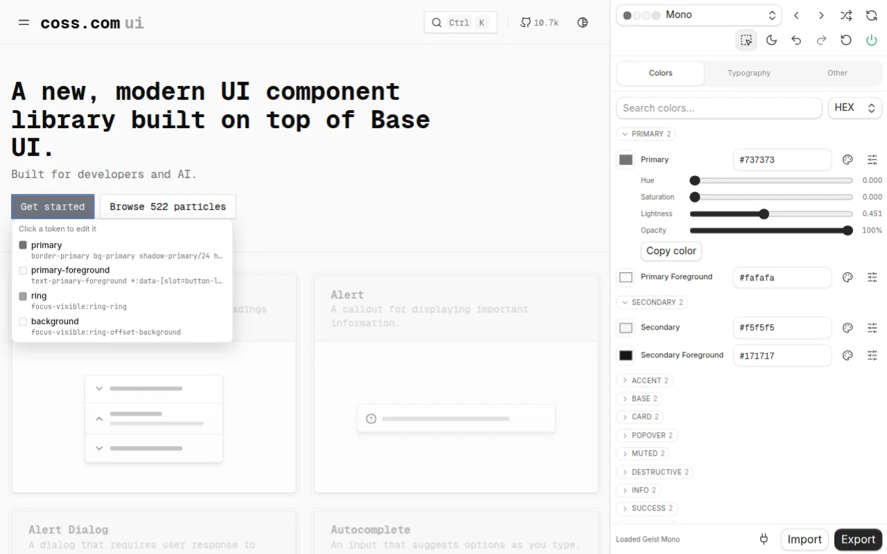
Task: Show adjustment sliders for Primary Foreground
Action: [872, 278]
